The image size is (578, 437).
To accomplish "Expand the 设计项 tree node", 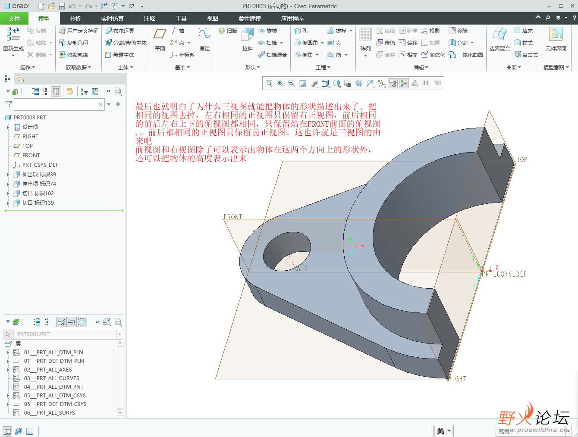I will pos(8,127).
